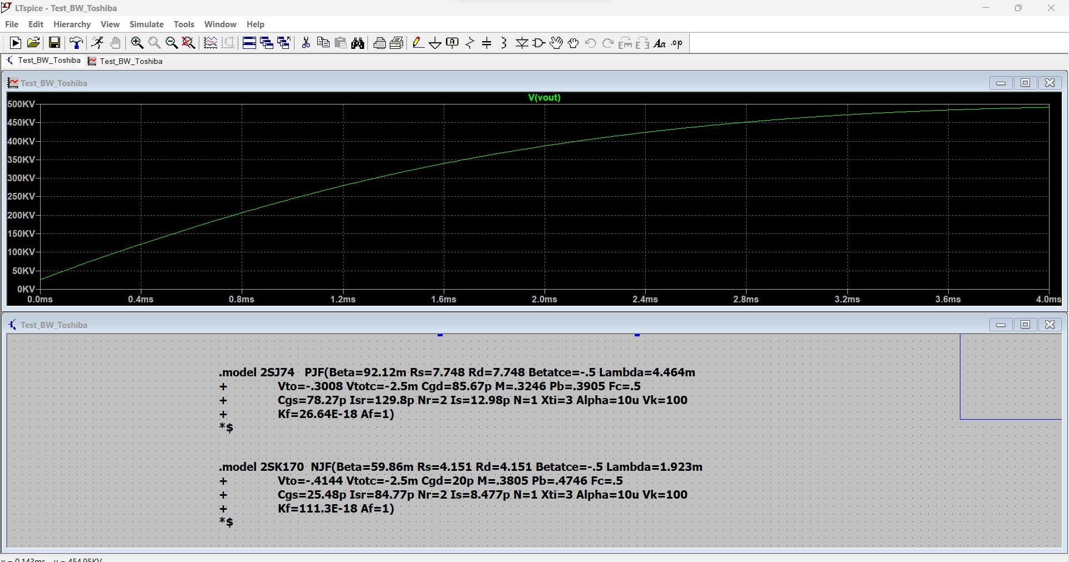The width and height of the screenshot is (1069, 562).
Task: Select the Resistor tool
Action: [470, 43]
